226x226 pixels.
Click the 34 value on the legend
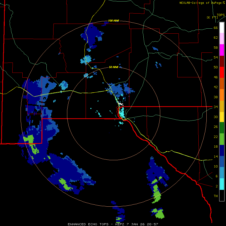tap(216, 107)
